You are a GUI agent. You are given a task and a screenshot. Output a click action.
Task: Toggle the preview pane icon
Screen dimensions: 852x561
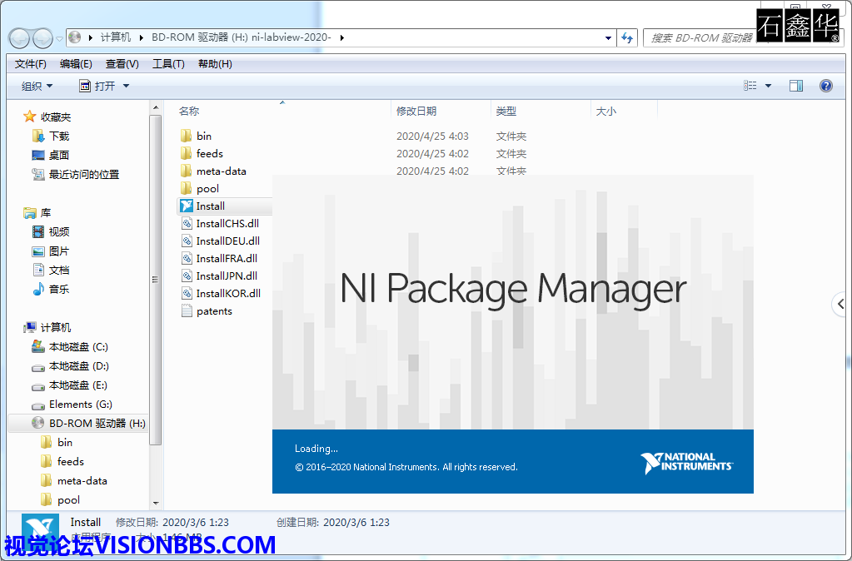pos(796,86)
